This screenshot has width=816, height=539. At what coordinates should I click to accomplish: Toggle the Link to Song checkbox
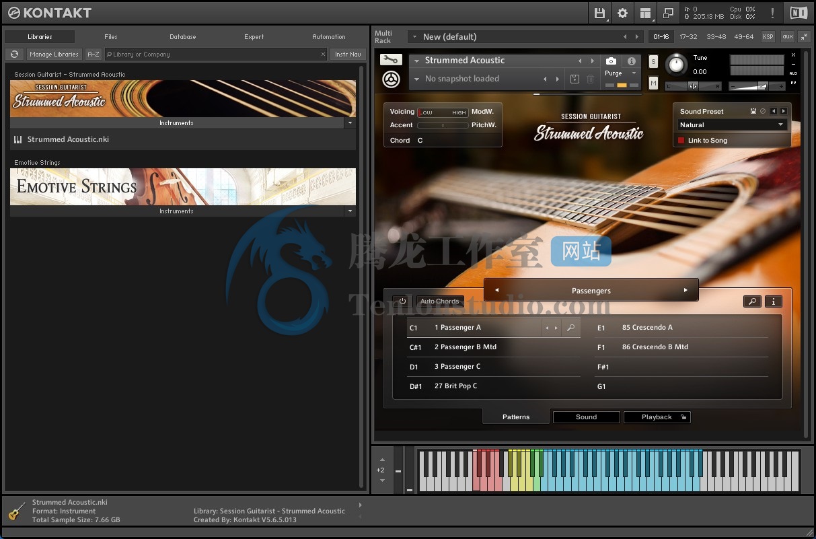point(681,141)
